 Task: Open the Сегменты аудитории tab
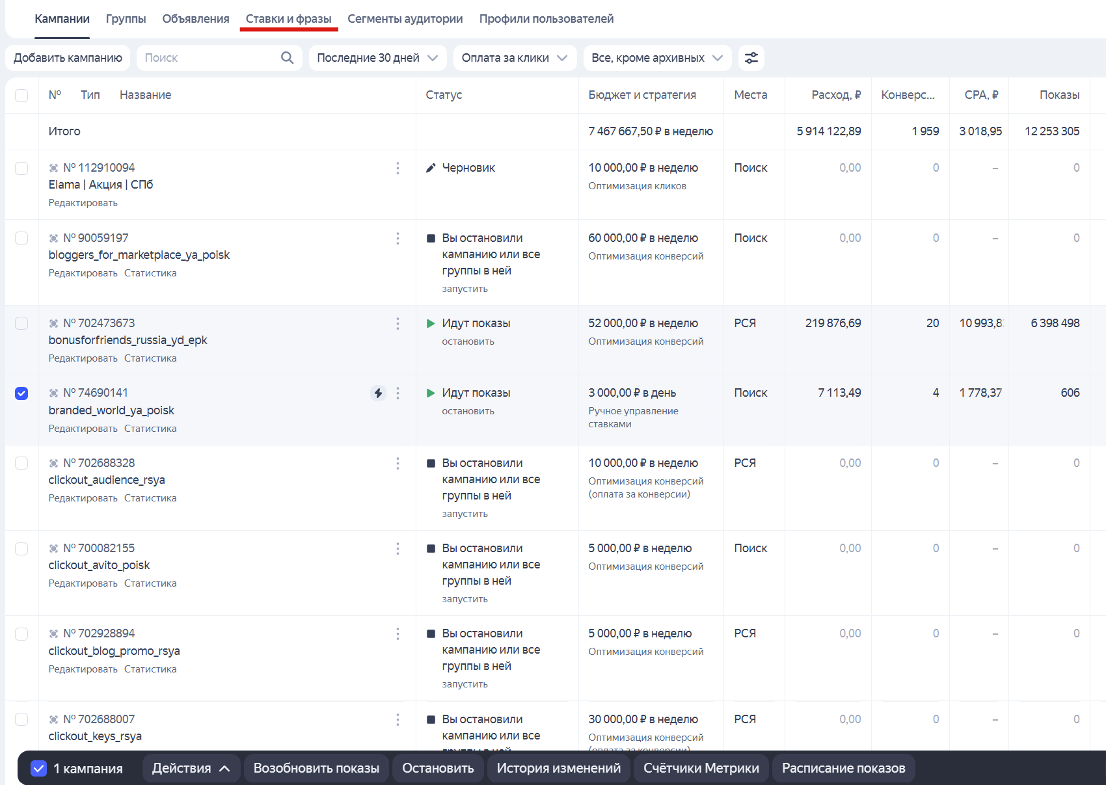coord(405,19)
